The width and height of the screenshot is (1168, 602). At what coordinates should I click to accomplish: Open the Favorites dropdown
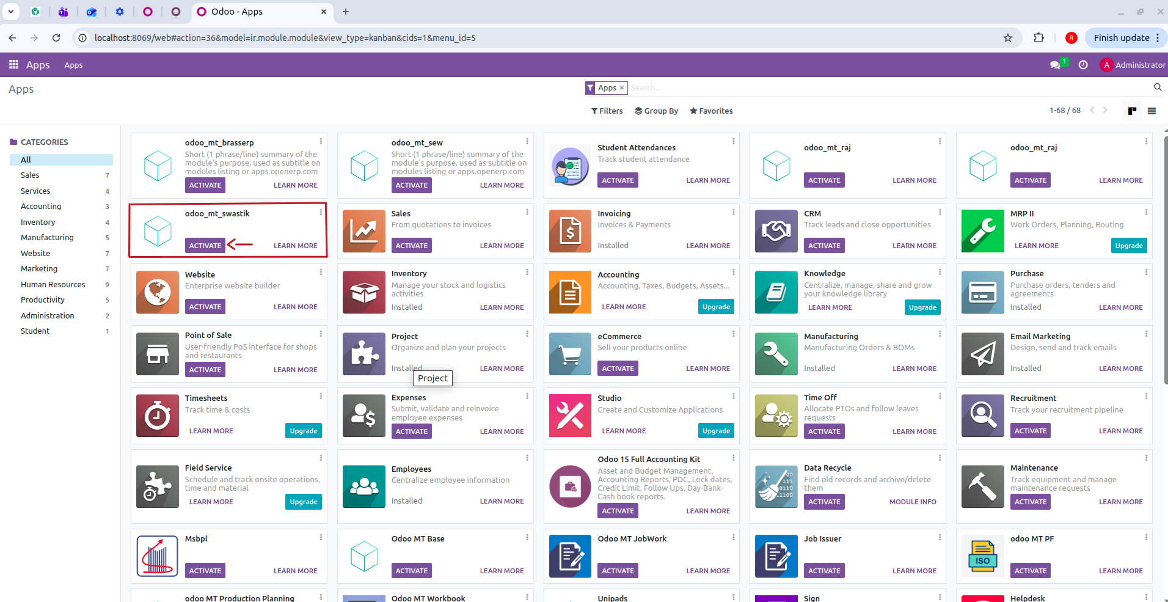click(x=711, y=111)
